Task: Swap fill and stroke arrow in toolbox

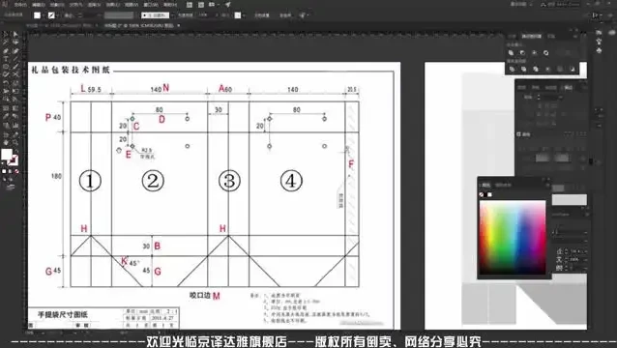Action: [16, 150]
